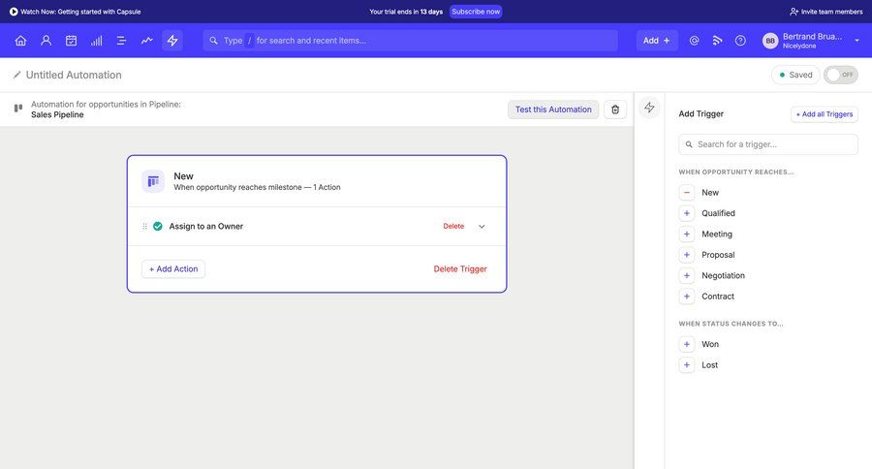Click the pencil icon to rename automation

click(17, 75)
